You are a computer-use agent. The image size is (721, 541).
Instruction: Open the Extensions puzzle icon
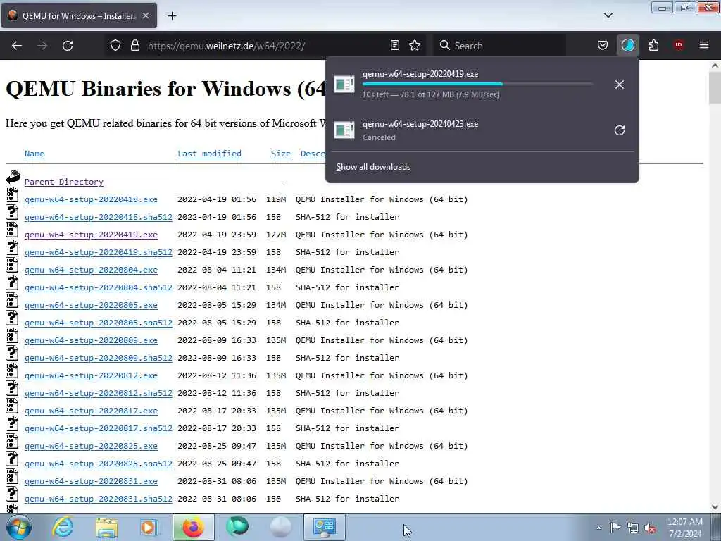pyautogui.click(x=653, y=45)
